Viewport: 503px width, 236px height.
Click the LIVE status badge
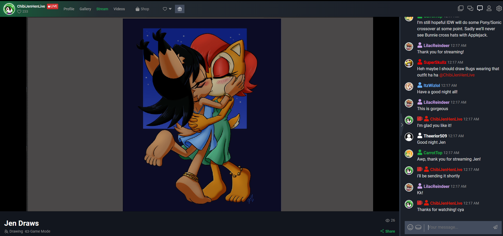52,6
